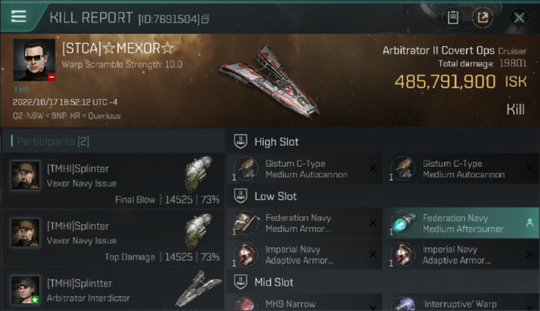Viewport: 540px width, 311px height.
Task: Copy the kill report ID icon
Action: click(205, 19)
